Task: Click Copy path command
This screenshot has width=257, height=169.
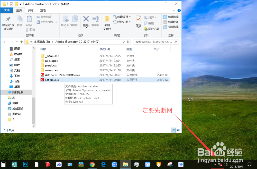Action: pos(44,17)
